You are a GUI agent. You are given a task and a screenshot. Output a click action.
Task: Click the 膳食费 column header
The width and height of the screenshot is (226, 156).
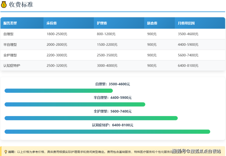tap(152, 23)
